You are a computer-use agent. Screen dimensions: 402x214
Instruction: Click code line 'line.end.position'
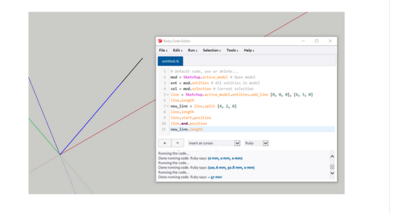pos(189,124)
